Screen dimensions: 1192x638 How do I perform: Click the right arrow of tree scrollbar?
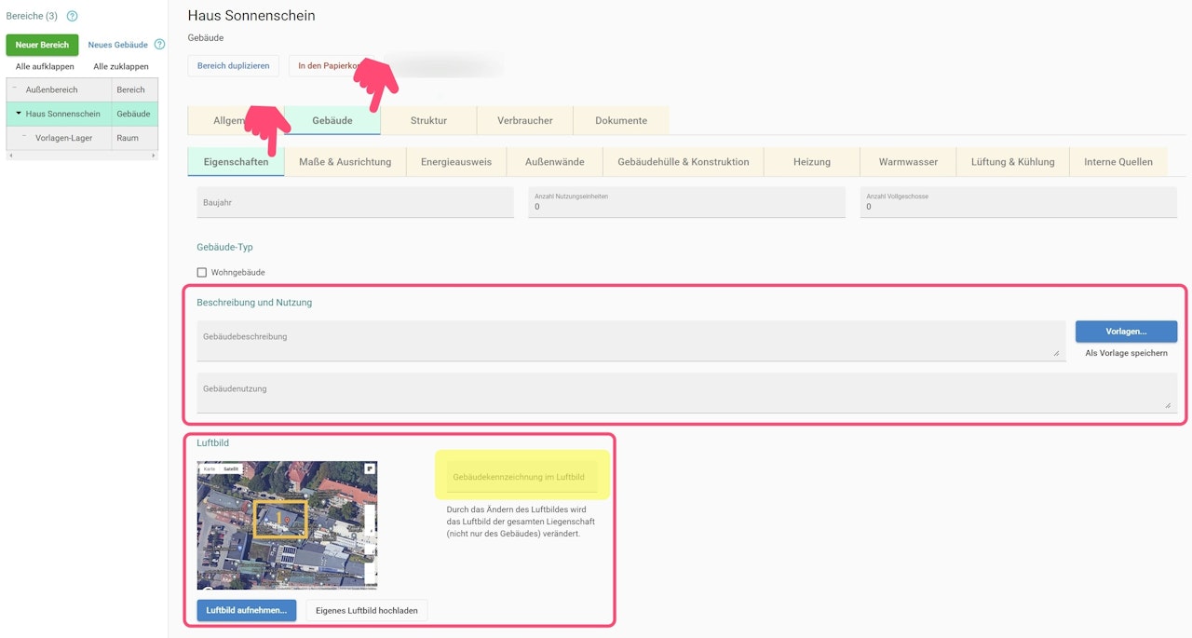[154, 156]
